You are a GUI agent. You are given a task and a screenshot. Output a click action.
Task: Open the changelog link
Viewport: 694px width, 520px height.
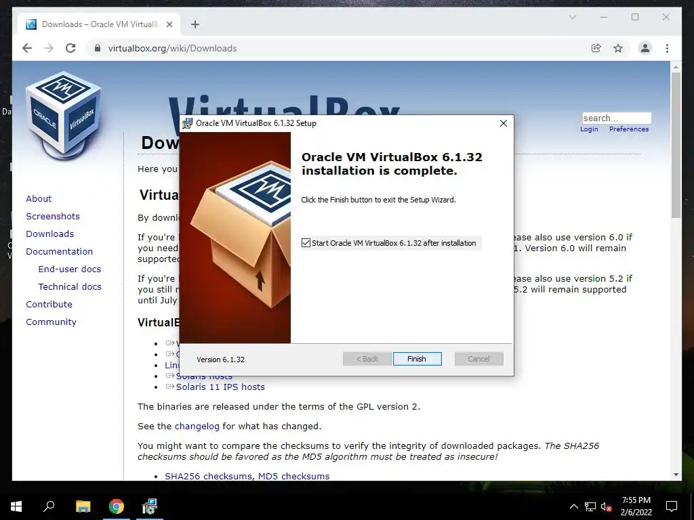(197, 427)
